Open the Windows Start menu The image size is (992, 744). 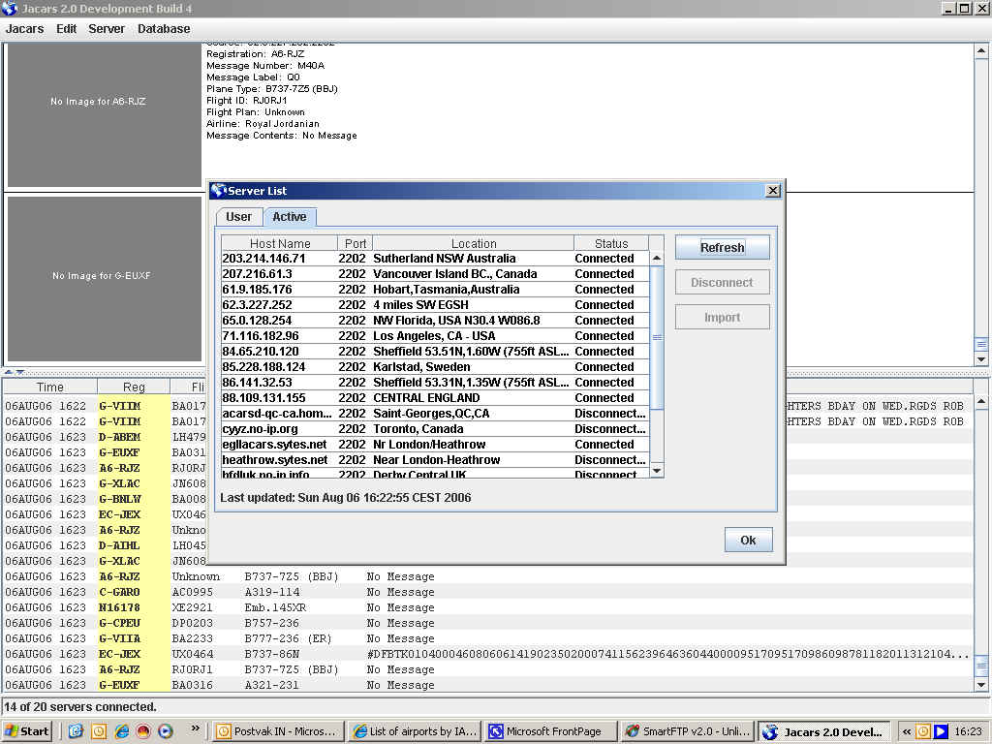(27, 731)
